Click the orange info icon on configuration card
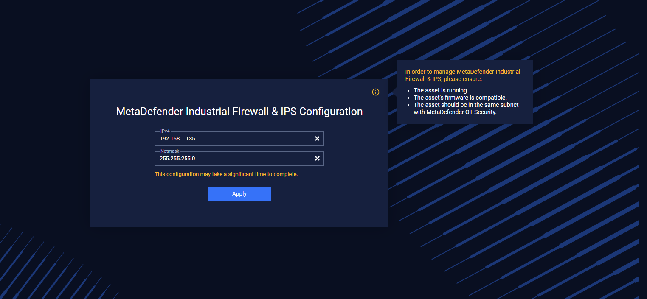Viewport: 647px width, 299px height. (x=376, y=92)
